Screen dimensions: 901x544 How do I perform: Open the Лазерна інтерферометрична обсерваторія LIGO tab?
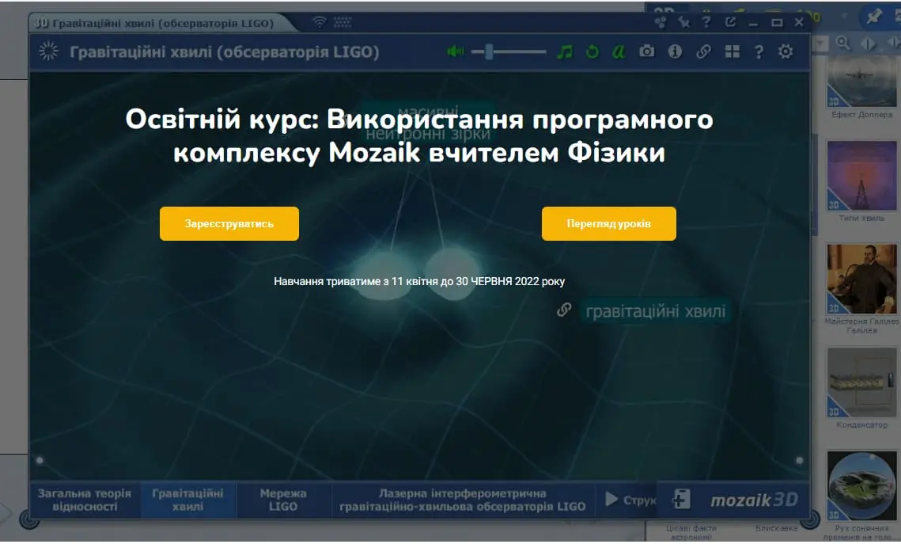(463, 500)
